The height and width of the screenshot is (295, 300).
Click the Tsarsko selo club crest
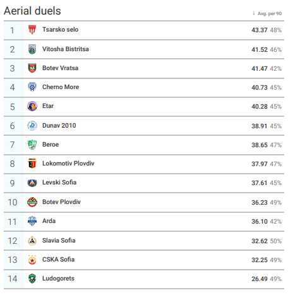click(32, 30)
